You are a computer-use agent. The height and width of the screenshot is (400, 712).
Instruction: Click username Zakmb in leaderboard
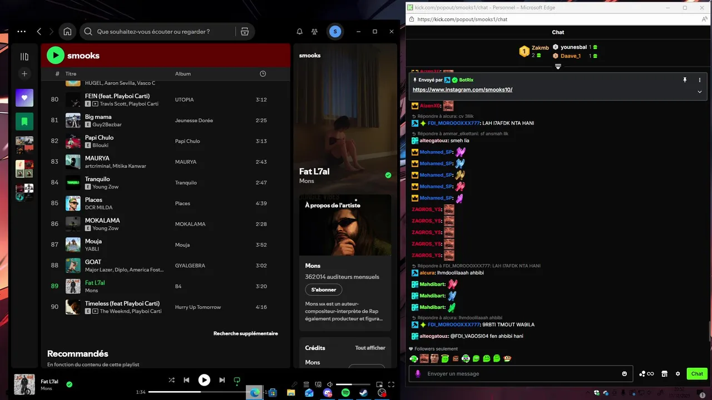pos(540,48)
